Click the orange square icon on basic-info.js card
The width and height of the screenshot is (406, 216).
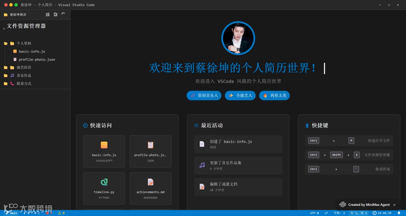[104, 145]
